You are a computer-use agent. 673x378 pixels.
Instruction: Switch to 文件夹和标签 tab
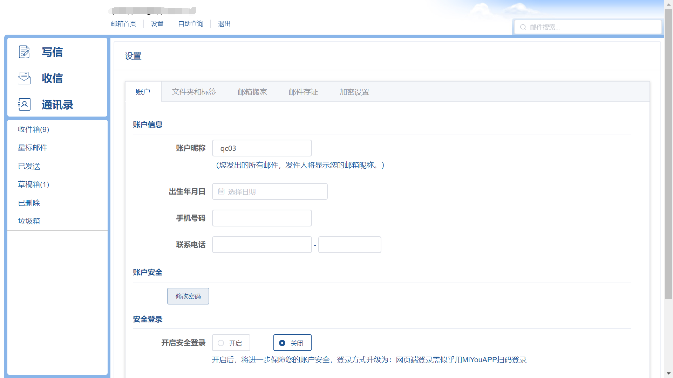click(194, 92)
